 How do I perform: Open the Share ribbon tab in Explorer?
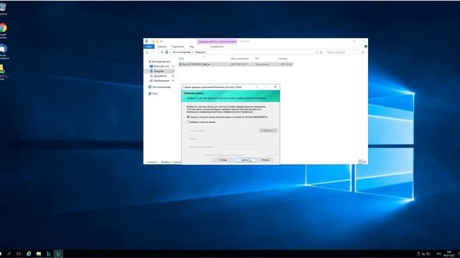[x=178, y=47]
